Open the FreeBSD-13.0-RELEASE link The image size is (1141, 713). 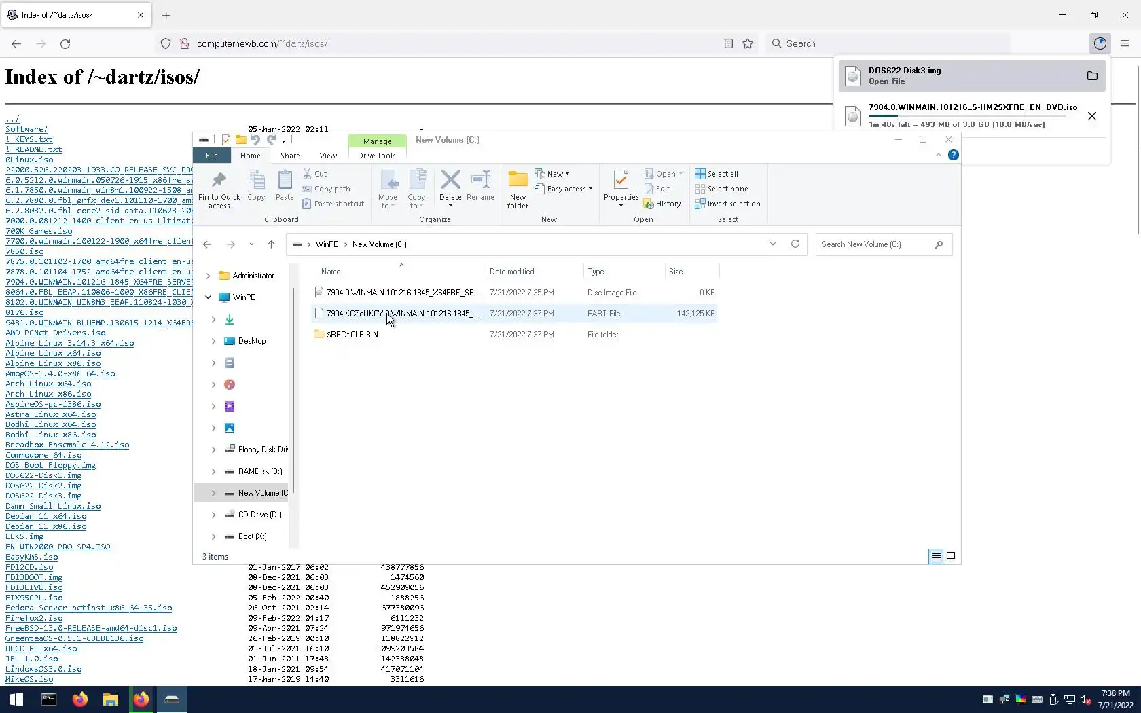[x=91, y=628]
